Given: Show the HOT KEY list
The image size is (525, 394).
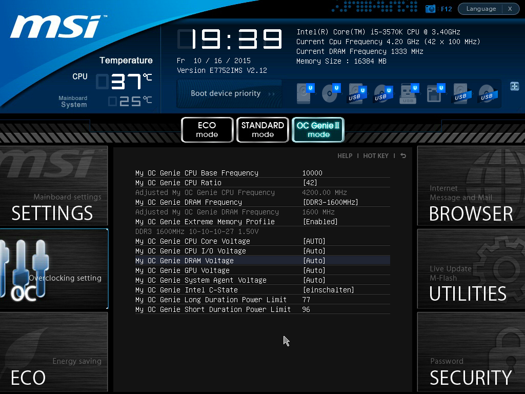Looking at the screenshot, I should (376, 156).
